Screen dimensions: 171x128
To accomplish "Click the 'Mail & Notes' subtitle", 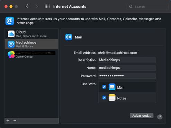I will (x=24, y=46).
